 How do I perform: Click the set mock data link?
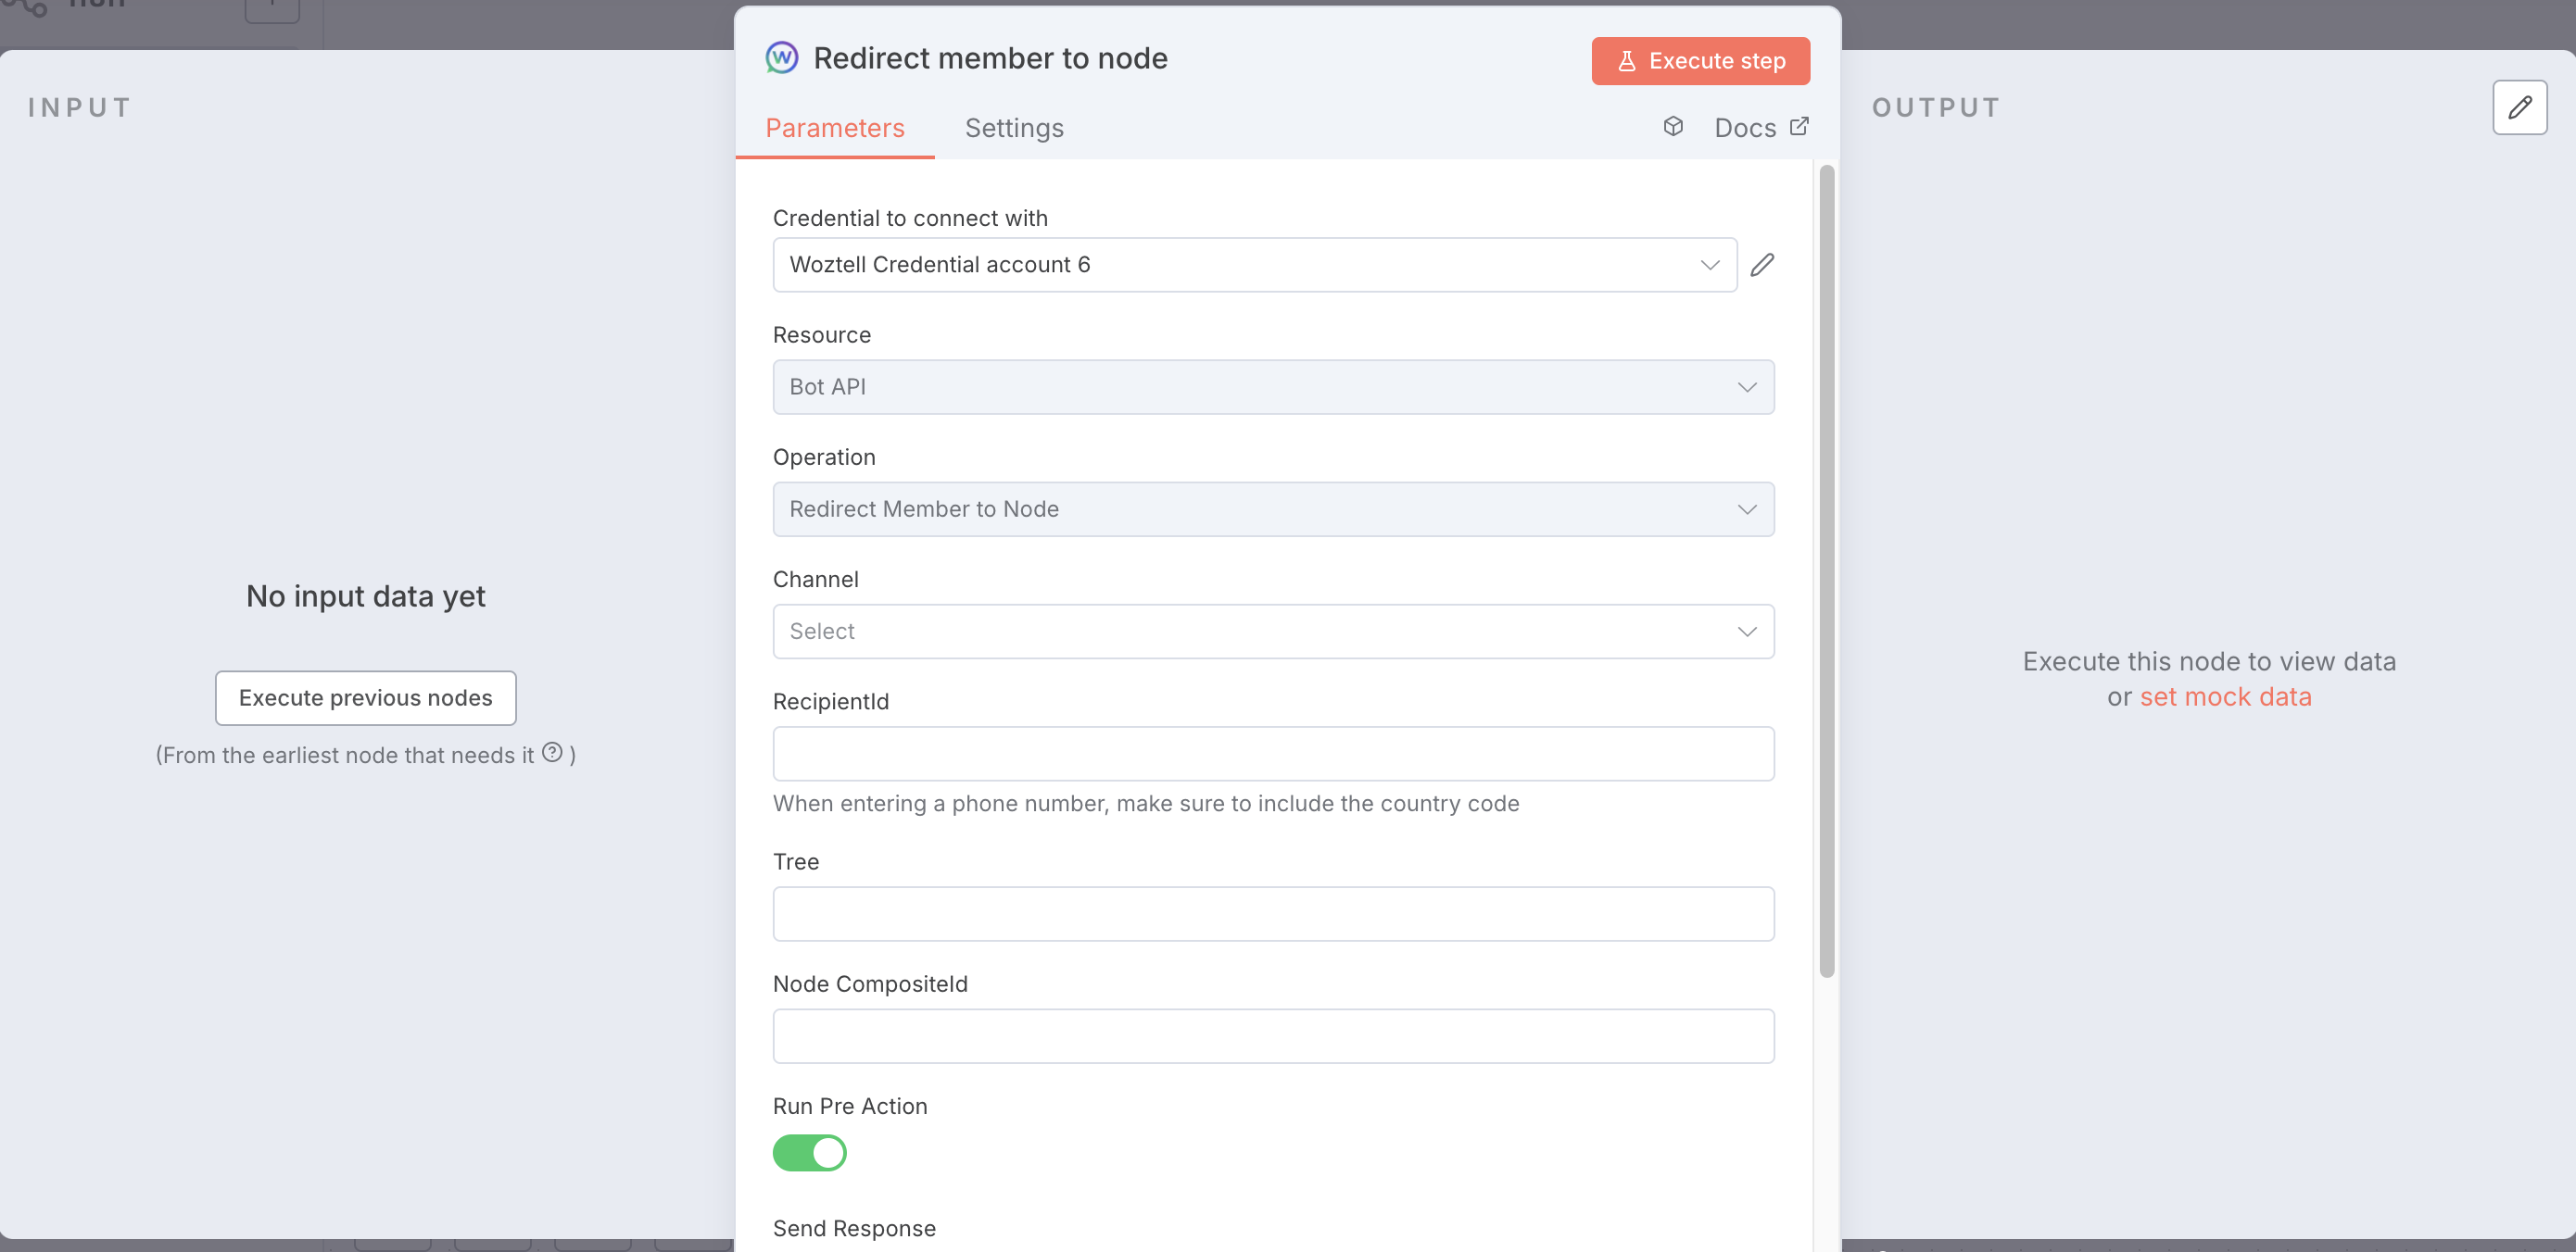2225,696
